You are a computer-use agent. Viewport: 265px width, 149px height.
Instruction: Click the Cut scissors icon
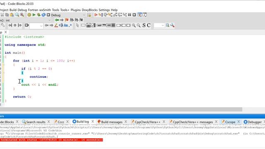2,15
